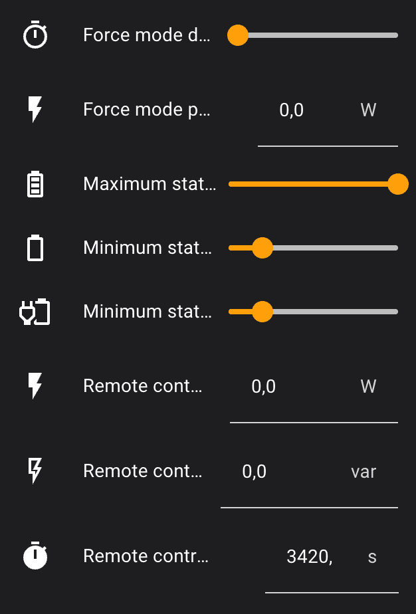The height and width of the screenshot is (614, 416).
Task: Click the empty battery outline icon
Action: tap(35, 248)
